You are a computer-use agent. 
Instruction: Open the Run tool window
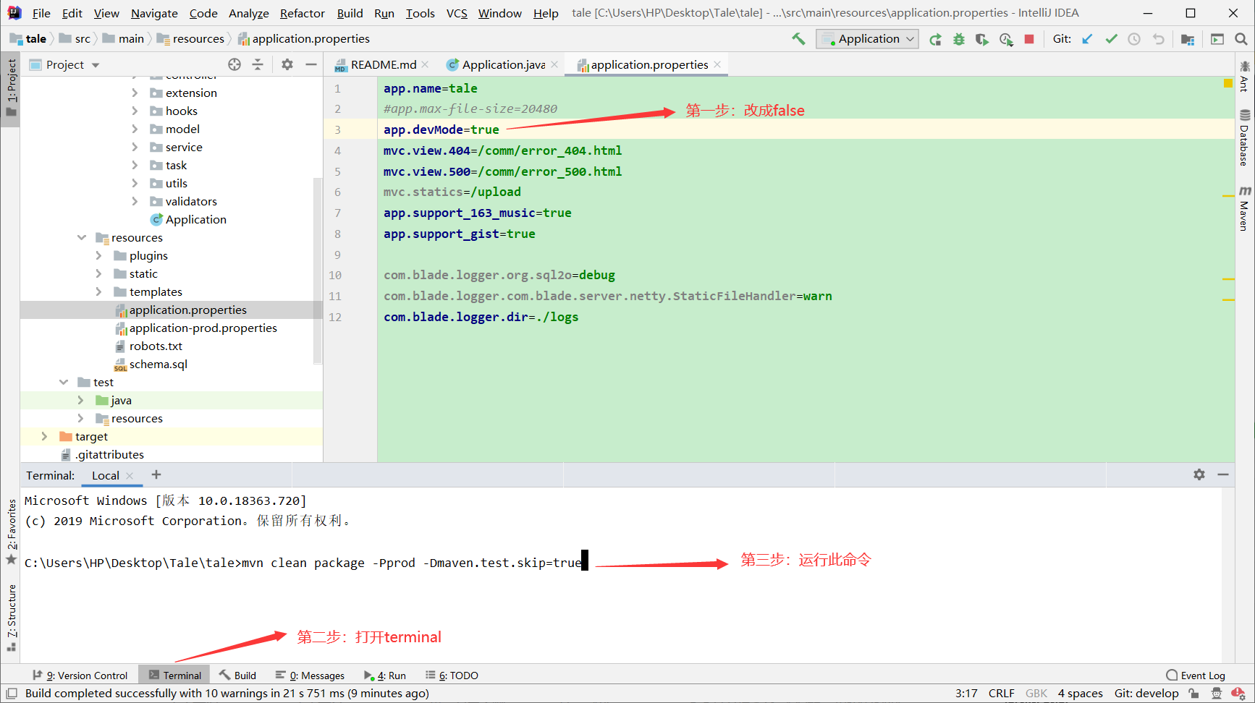click(x=385, y=676)
